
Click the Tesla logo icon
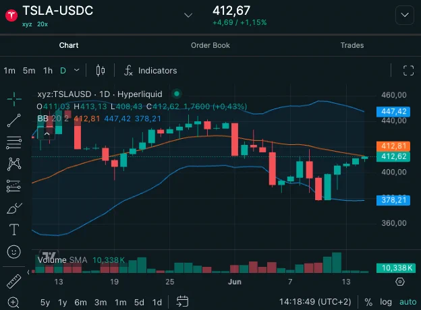(11, 15)
